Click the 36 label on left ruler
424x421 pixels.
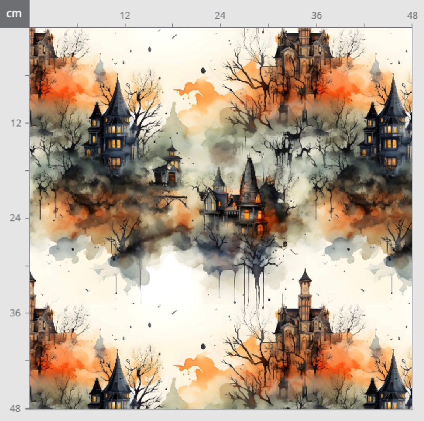coord(15,313)
